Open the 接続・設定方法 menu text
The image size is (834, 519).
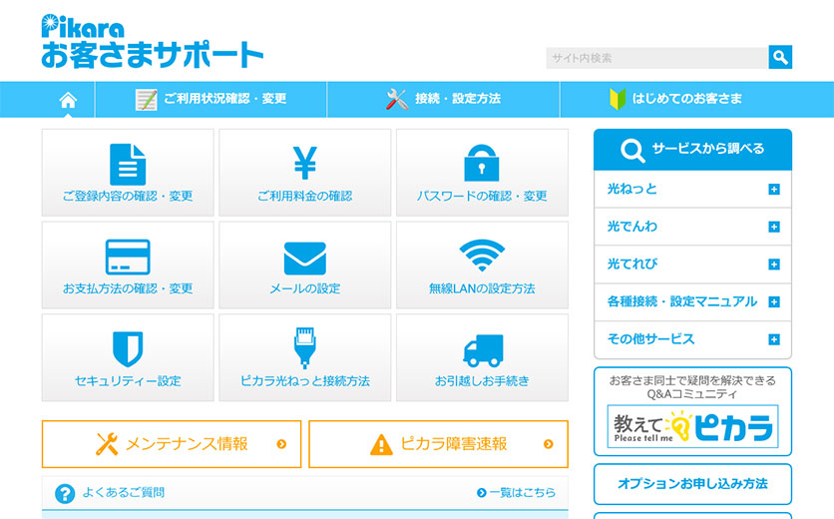[x=458, y=99]
